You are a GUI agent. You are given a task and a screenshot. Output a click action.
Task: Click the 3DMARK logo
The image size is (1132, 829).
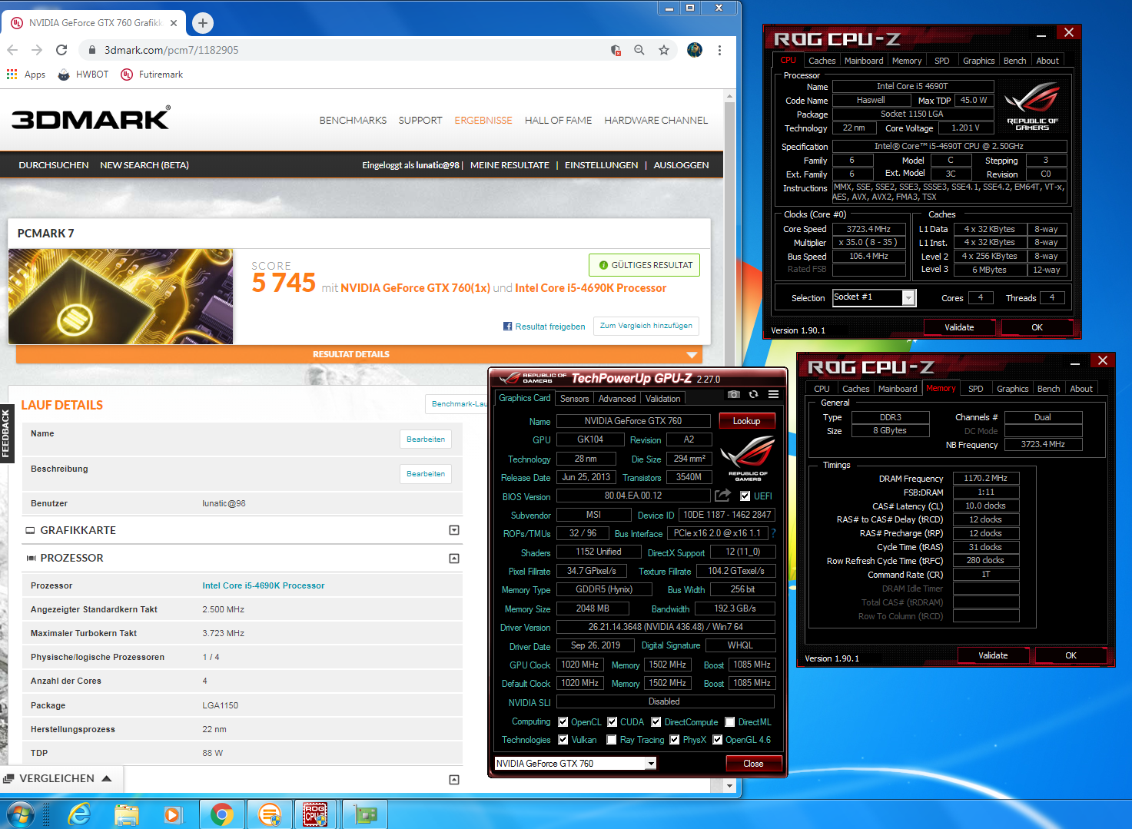click(x=91, y=118)
